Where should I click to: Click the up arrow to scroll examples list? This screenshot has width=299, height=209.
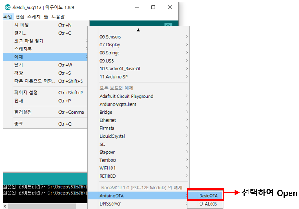139,30
